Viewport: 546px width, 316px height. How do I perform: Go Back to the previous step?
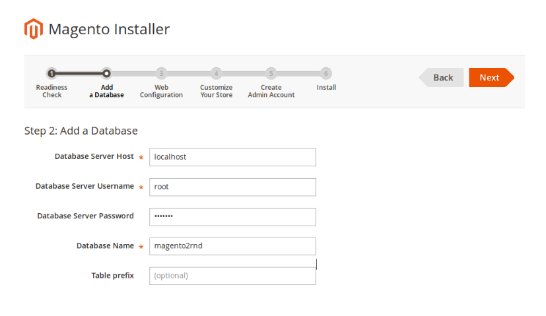441,77
